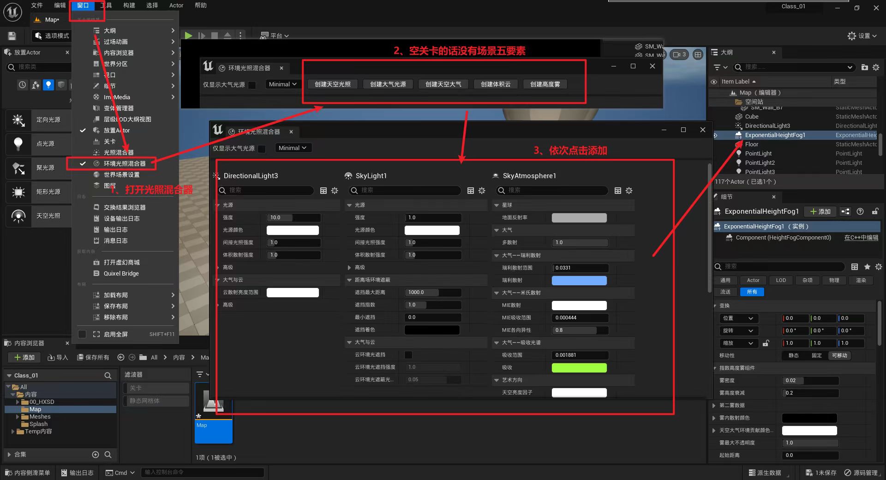Open the outliner settings gear icon
The width and height of the screenshot is (886, 480).
(876, 67)
